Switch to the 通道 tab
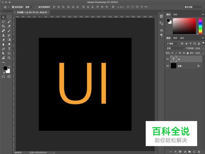This screenshot has width=205, height=154. (x=175, y=38)
